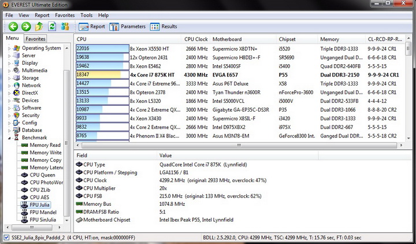The width and height of the screenshot is (416, 244).
Task: Open benchmark Parameters
Action: 127,27
